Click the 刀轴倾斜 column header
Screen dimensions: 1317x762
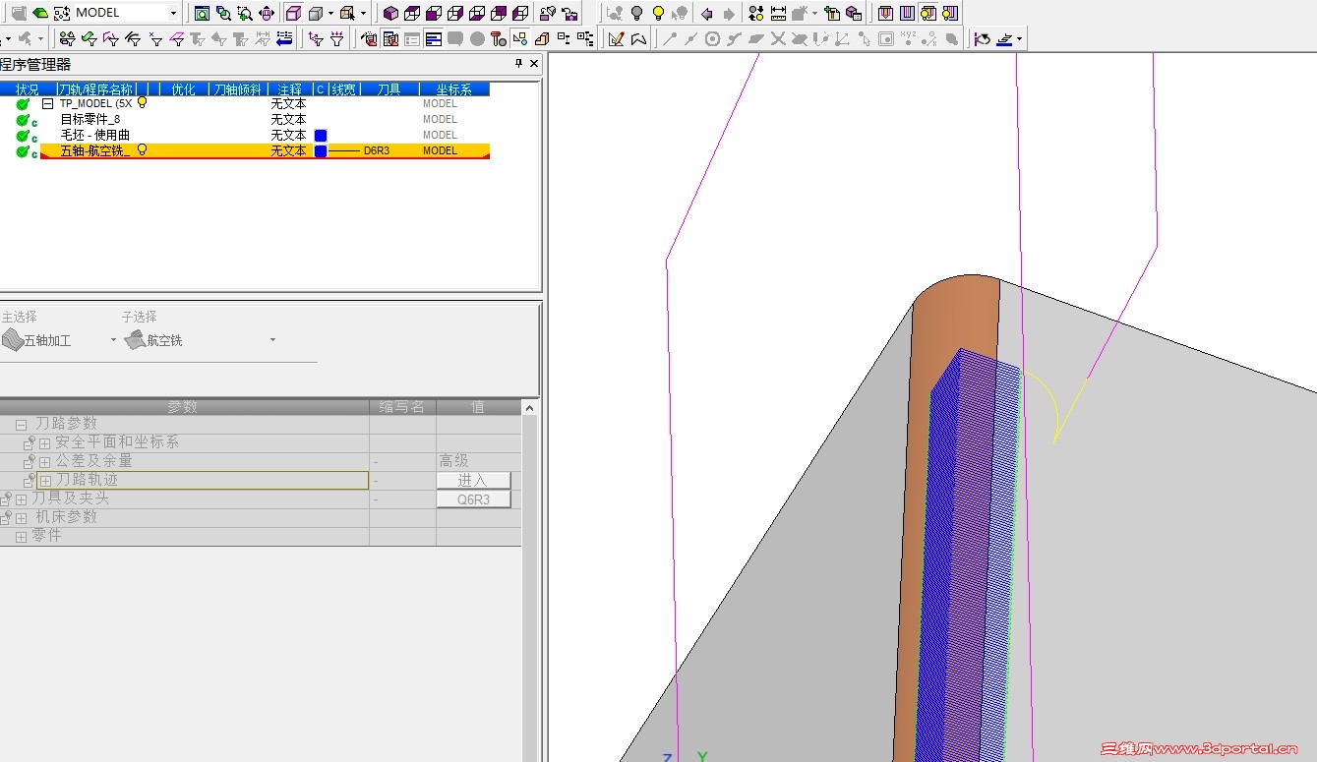tap(238, 89)
